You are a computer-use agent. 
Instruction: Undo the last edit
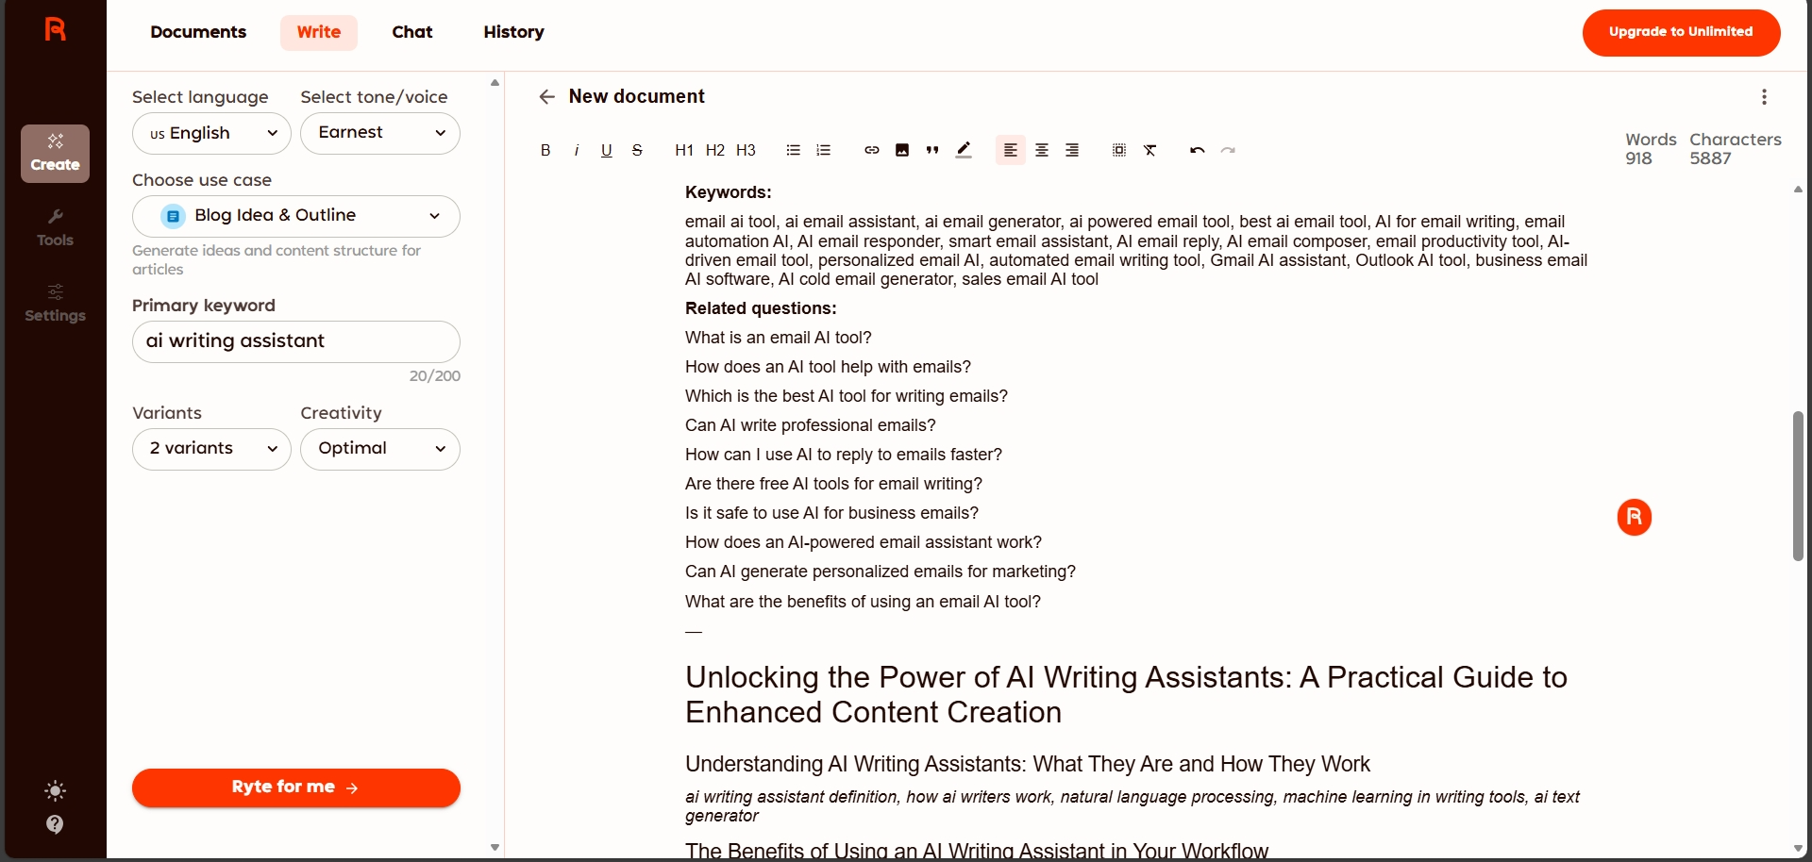click(1198, 151)
